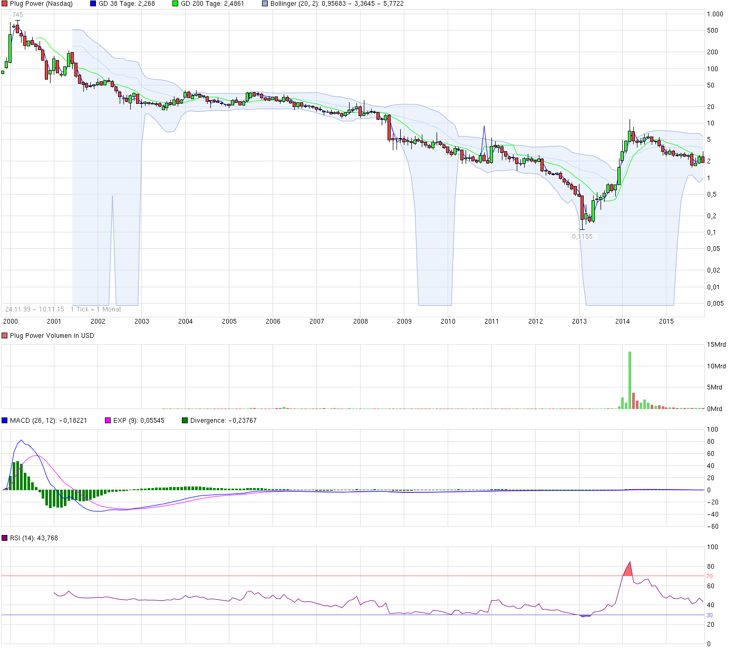Click the dark green Divergence legend swatch
The height and width of the screenshot is (652, 735).
(185, 421)
